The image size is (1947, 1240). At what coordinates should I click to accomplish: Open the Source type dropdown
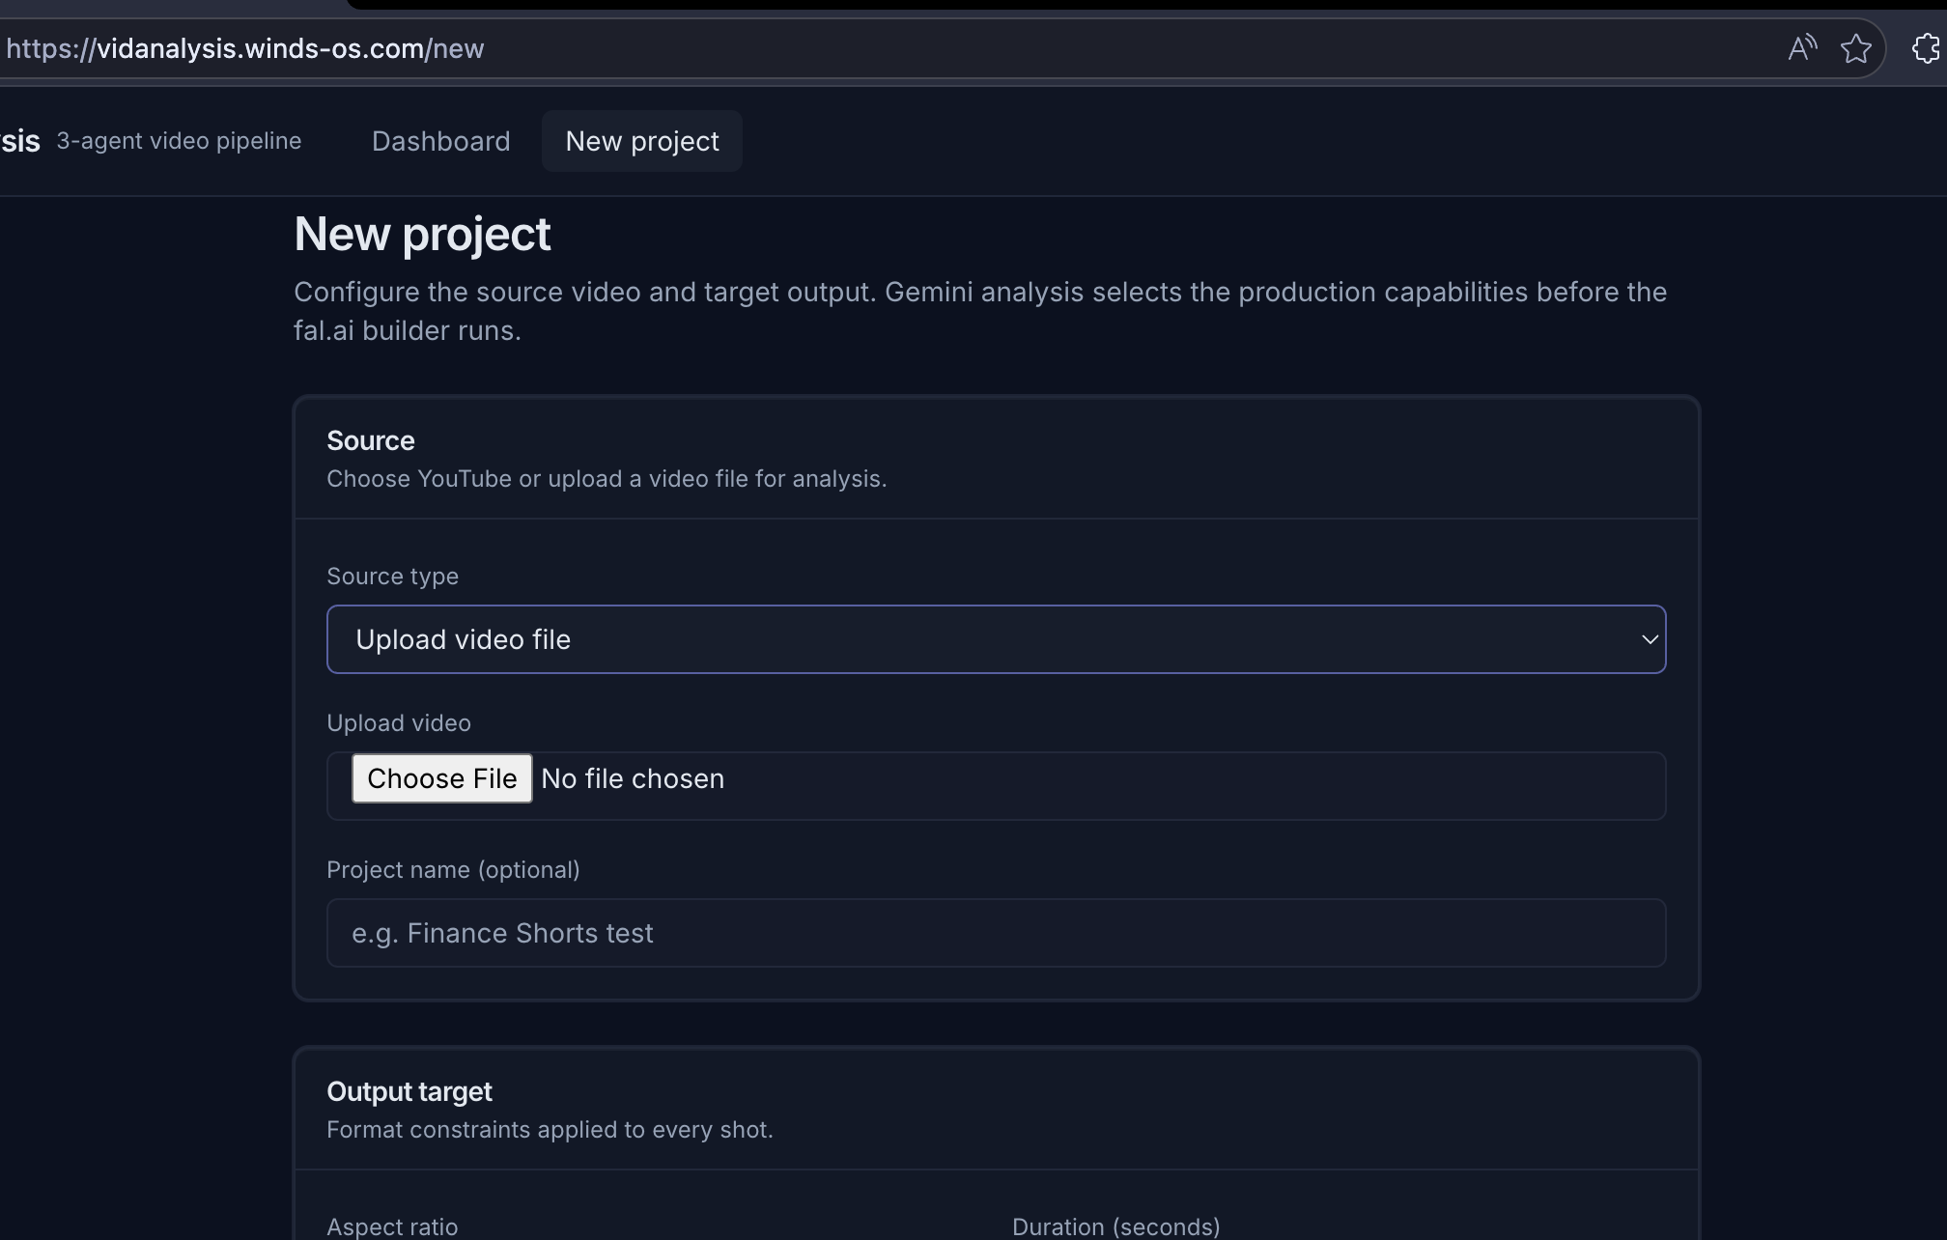(997, 639)
